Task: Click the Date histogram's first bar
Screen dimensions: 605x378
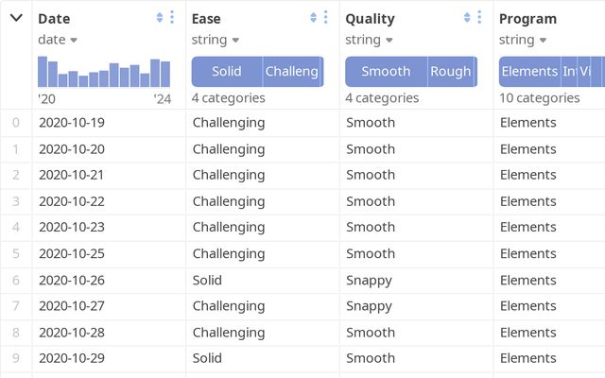Action: coord(43,72)
